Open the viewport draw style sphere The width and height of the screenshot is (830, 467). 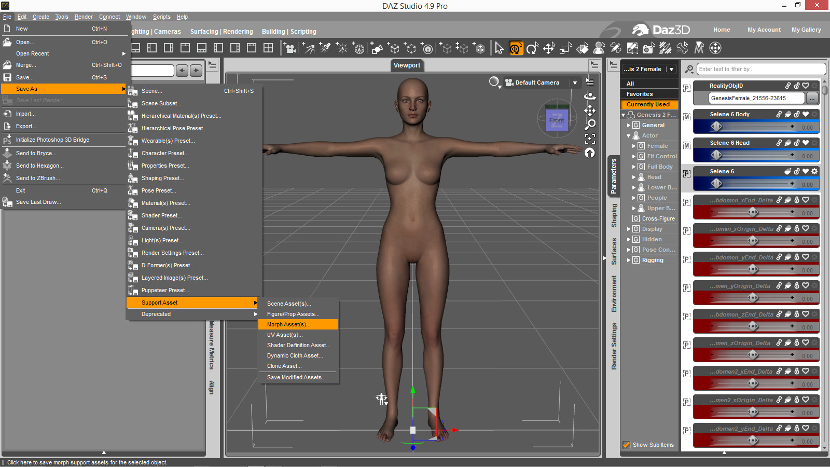[494, 82]
